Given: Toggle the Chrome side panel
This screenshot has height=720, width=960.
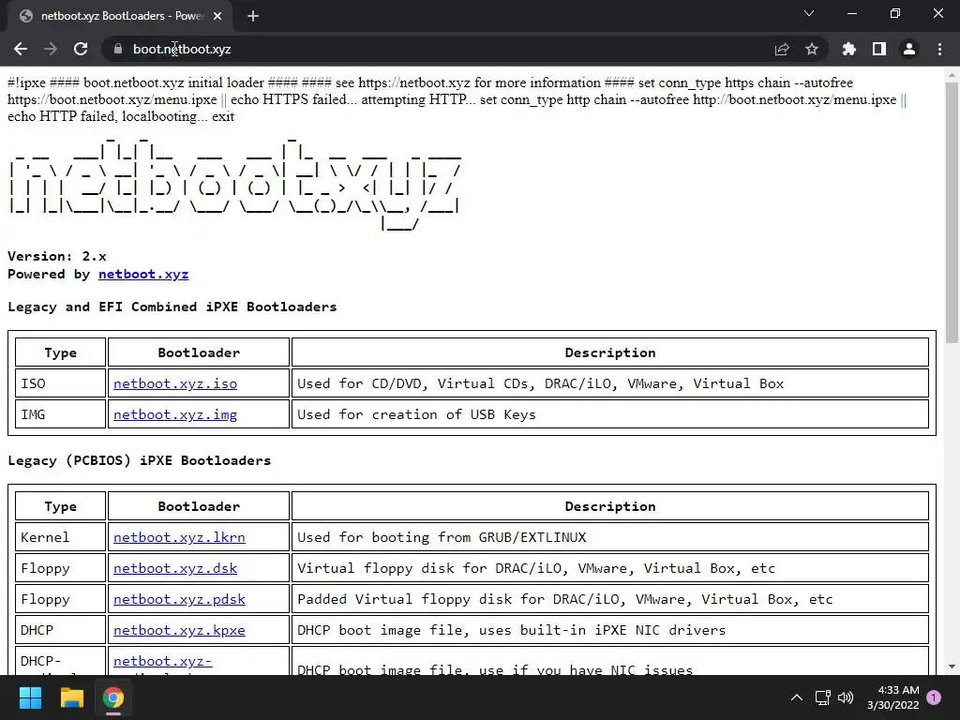Looking at the screenshot, I should (879, 49).
